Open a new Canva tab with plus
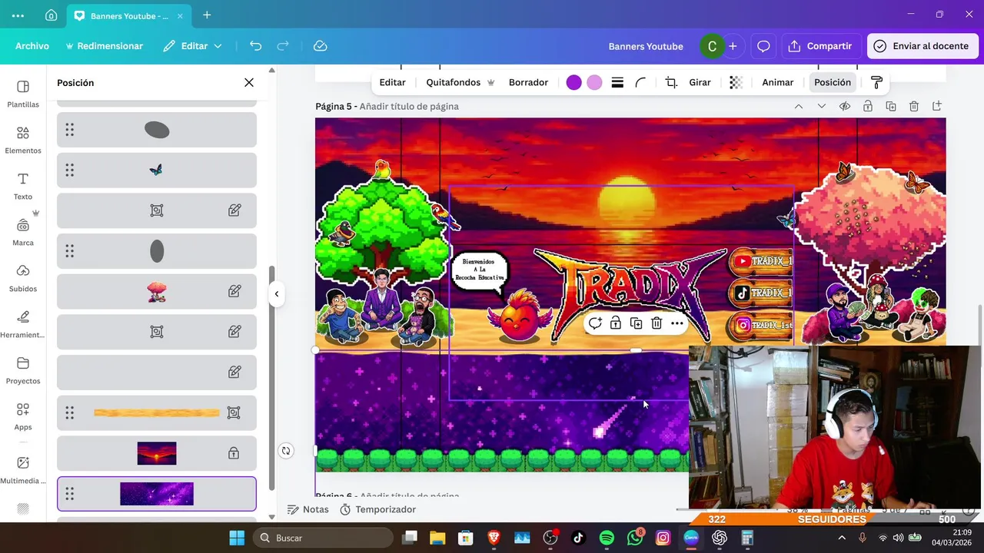 click(x=207, y=15)
